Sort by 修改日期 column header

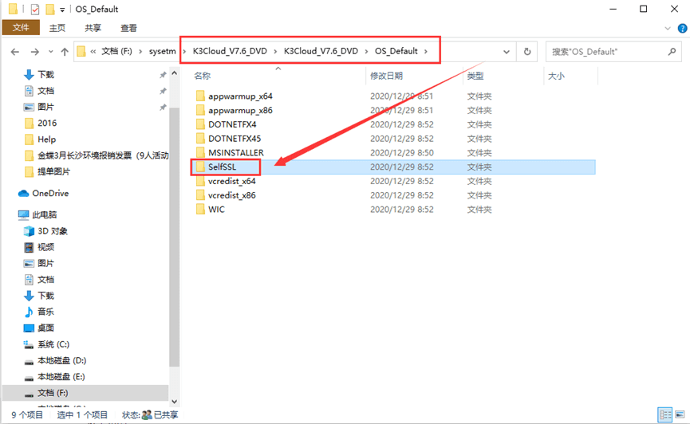(x=386, y=76)
